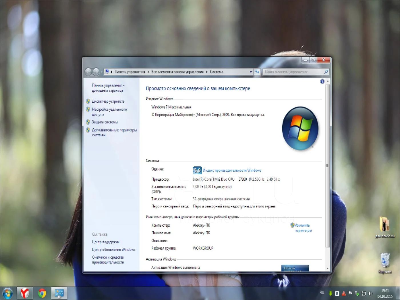The image size is (400, 300).
Task: Click the forward navigation arrow
Action: [x=96, y=72]
